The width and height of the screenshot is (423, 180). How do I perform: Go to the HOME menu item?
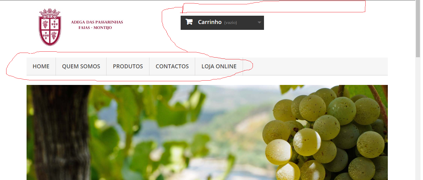pyautogui.click(x=41, y=66)
